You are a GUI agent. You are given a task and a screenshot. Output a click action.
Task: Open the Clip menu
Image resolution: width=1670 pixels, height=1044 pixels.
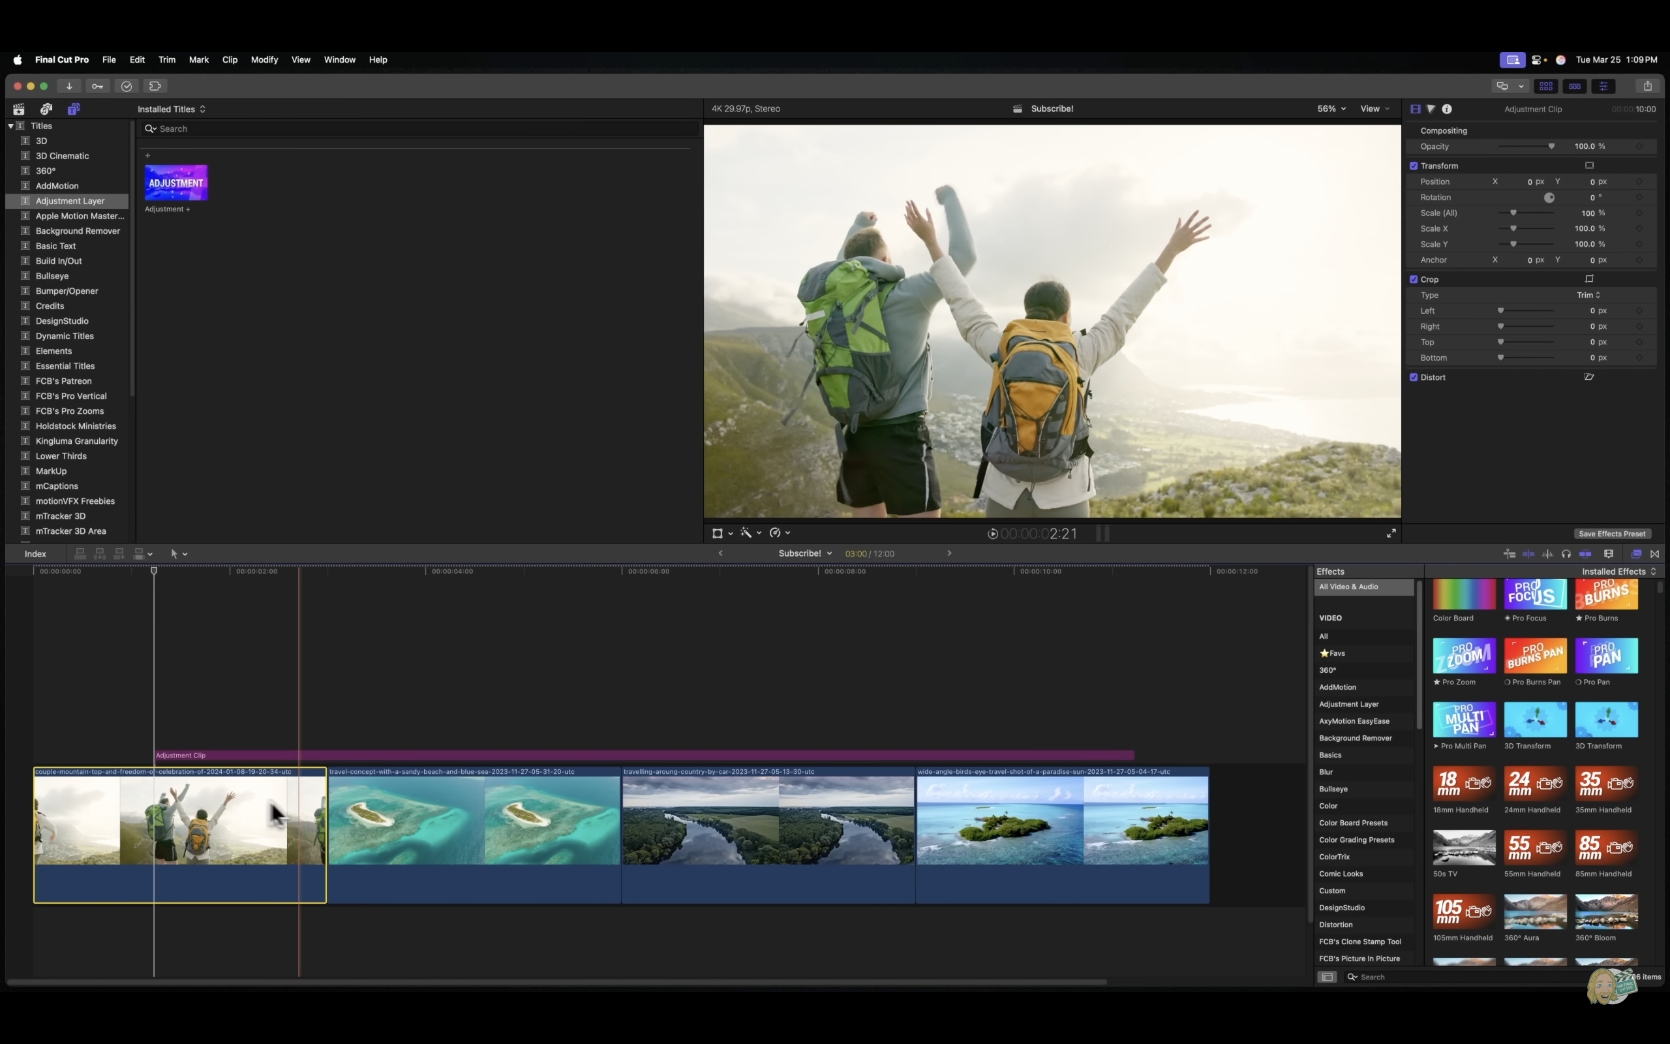[230, 59]
